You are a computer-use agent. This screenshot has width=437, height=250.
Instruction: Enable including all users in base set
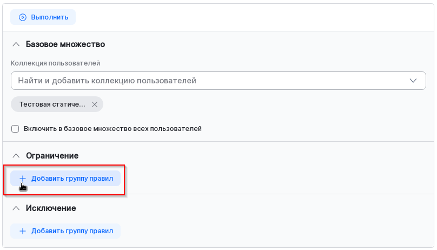[15, 129]
